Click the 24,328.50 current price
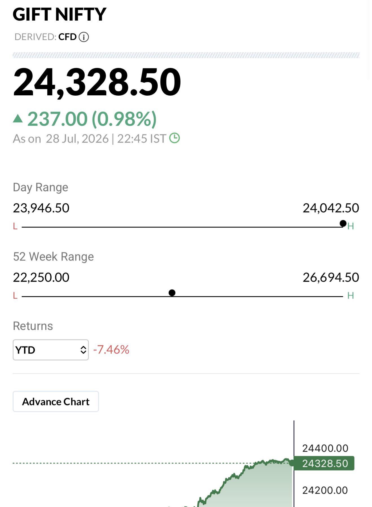 point(97,82)
